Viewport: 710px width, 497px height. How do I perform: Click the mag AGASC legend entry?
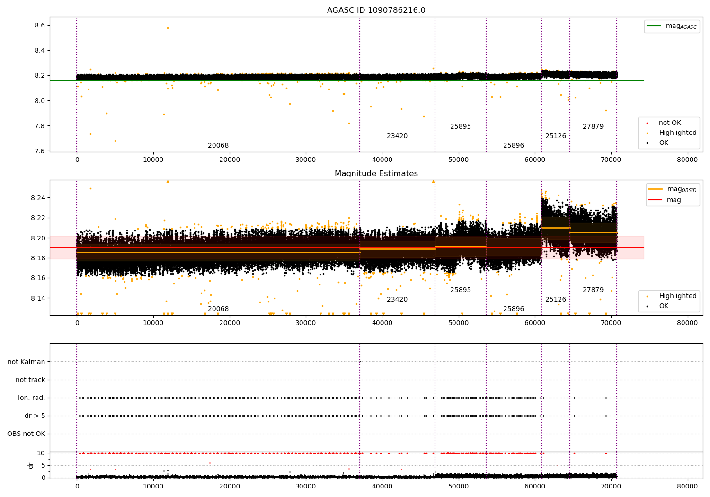pos(672,26)
